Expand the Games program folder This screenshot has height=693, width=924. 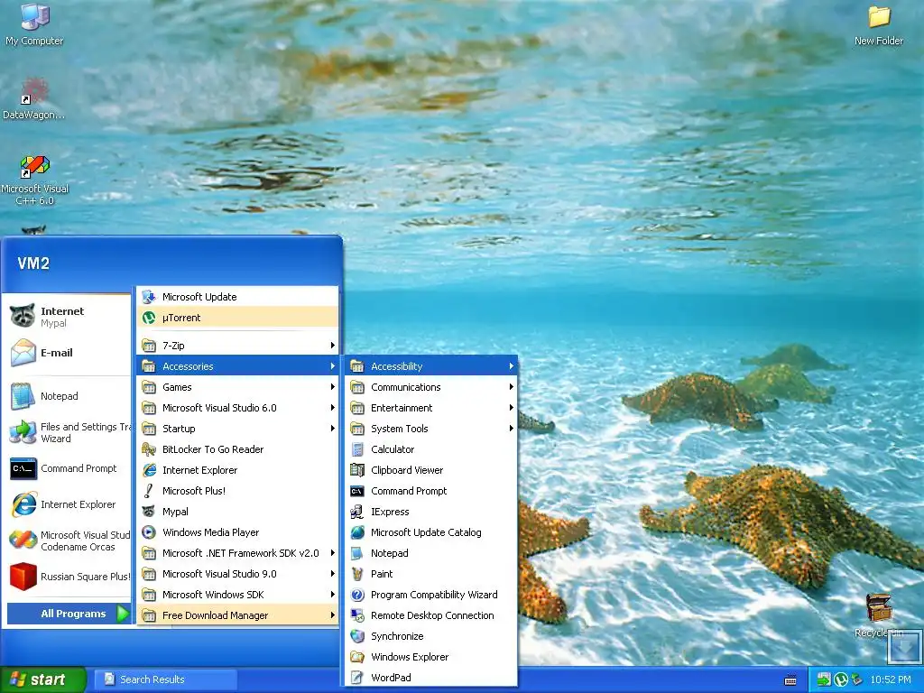click(x=237, y=387)
